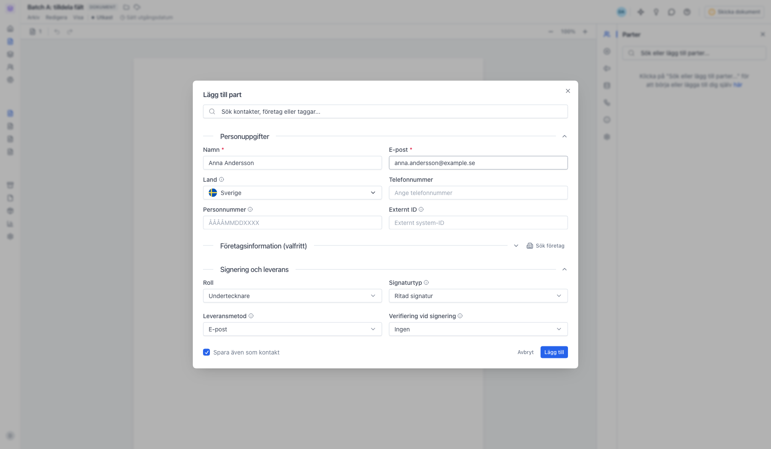Open the Roll dropdown set to Undertecknare
This screenshot has width=771, height=449.
(x=293, y=296)
